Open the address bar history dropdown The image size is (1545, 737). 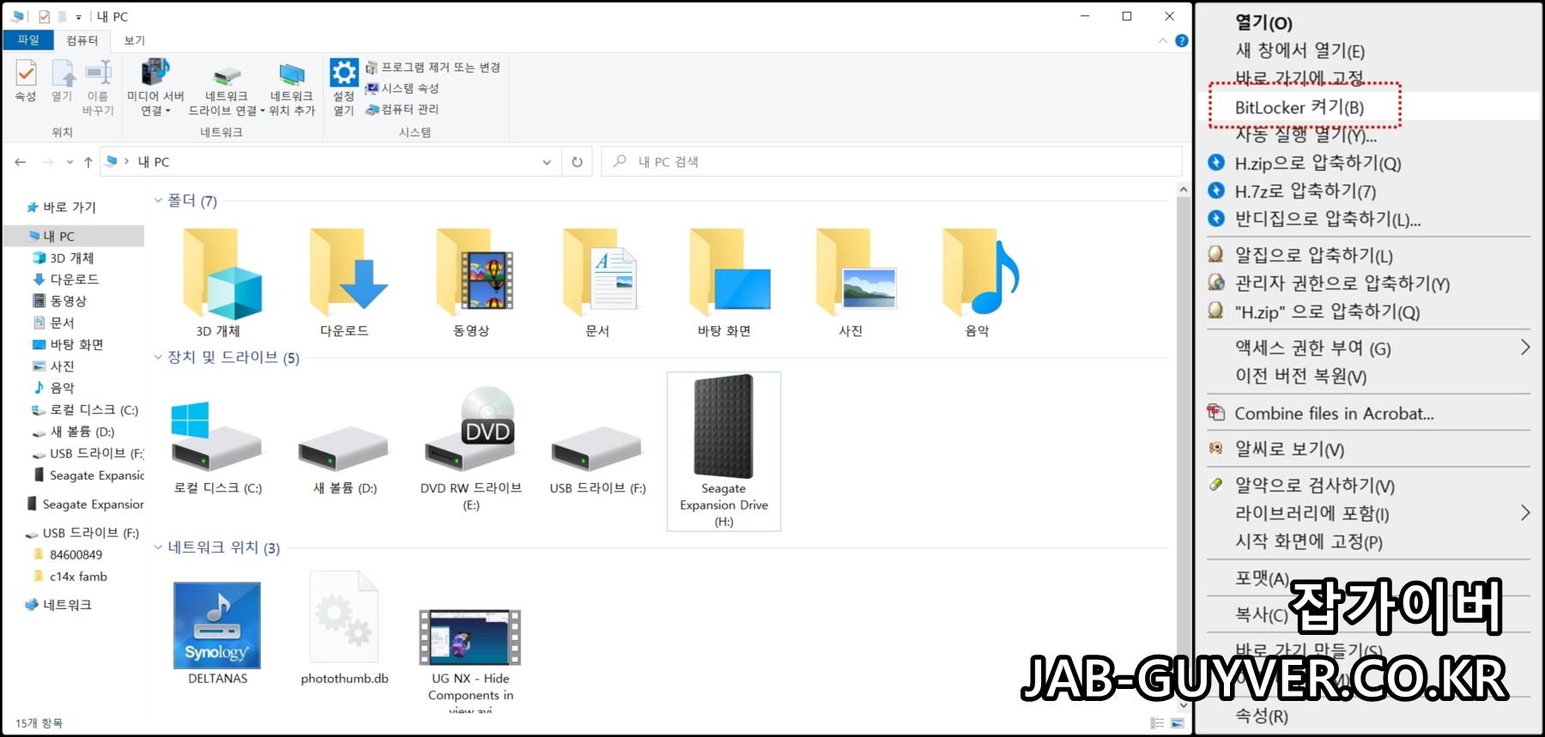click(546, 161)
